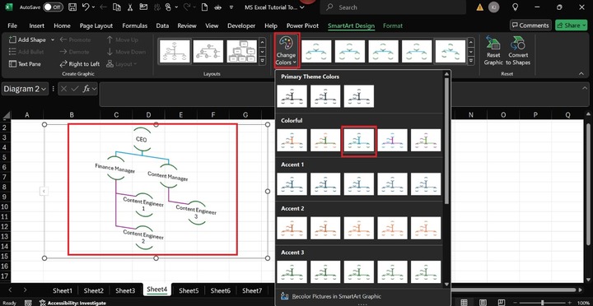Click the Convert to Shapes icon
The image size is (593, 306).
pyautogui.click(x=518, y=44)
